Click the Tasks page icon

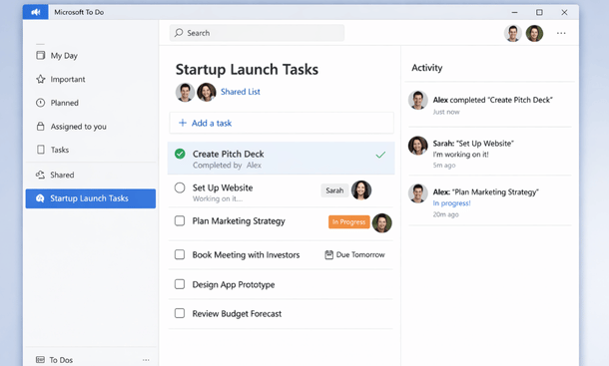[40, 150]
